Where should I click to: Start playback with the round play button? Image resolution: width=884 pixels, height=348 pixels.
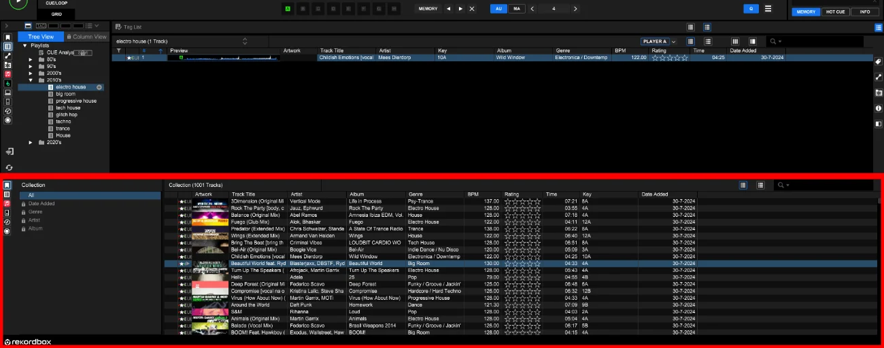[18, 3]
